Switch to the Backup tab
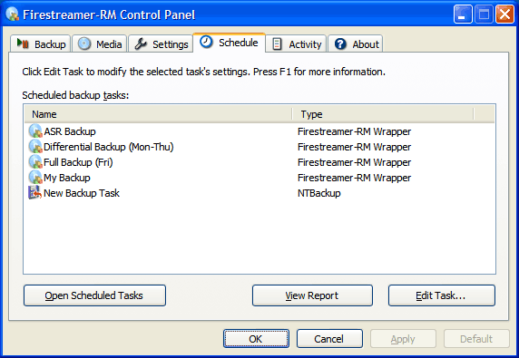This screenshot has height=358, width=519. pyautogui.click(x=41, y=44)
